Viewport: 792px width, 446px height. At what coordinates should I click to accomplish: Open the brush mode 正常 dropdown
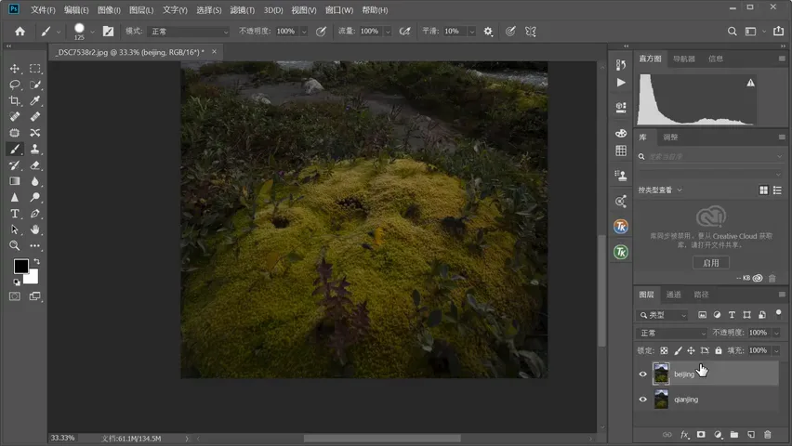click(x=189, y=32)
